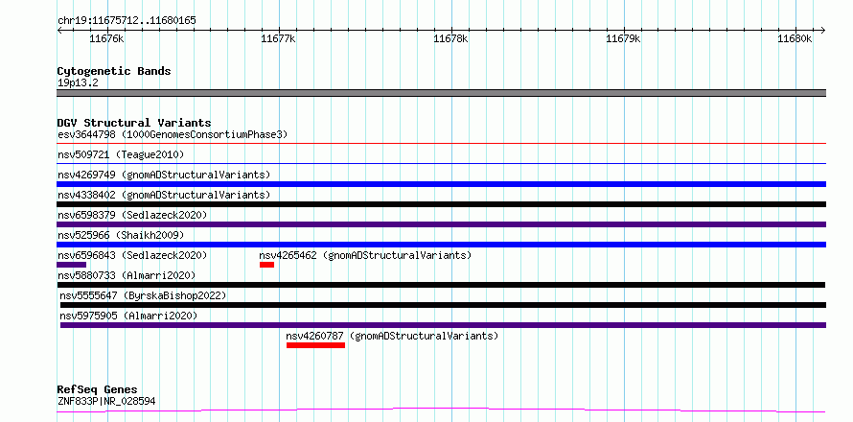Viewport: 853px width, 422px height.
Task: Click the ruler's right arrowhead
Action: [822, 30]
